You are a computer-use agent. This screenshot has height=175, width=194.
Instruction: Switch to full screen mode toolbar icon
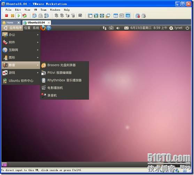(102, 16)
